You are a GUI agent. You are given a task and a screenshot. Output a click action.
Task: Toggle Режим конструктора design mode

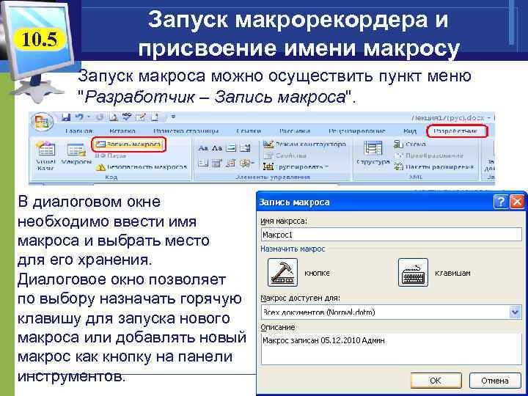point(305,144)
